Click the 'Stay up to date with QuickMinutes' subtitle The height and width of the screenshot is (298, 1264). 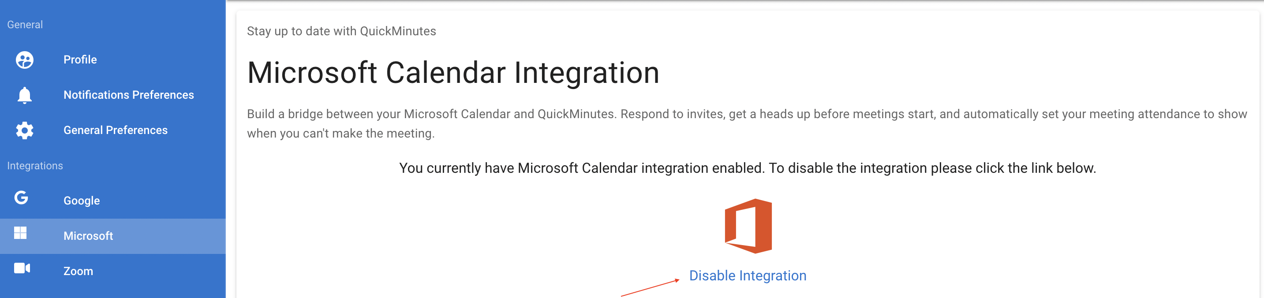(341, 31)
